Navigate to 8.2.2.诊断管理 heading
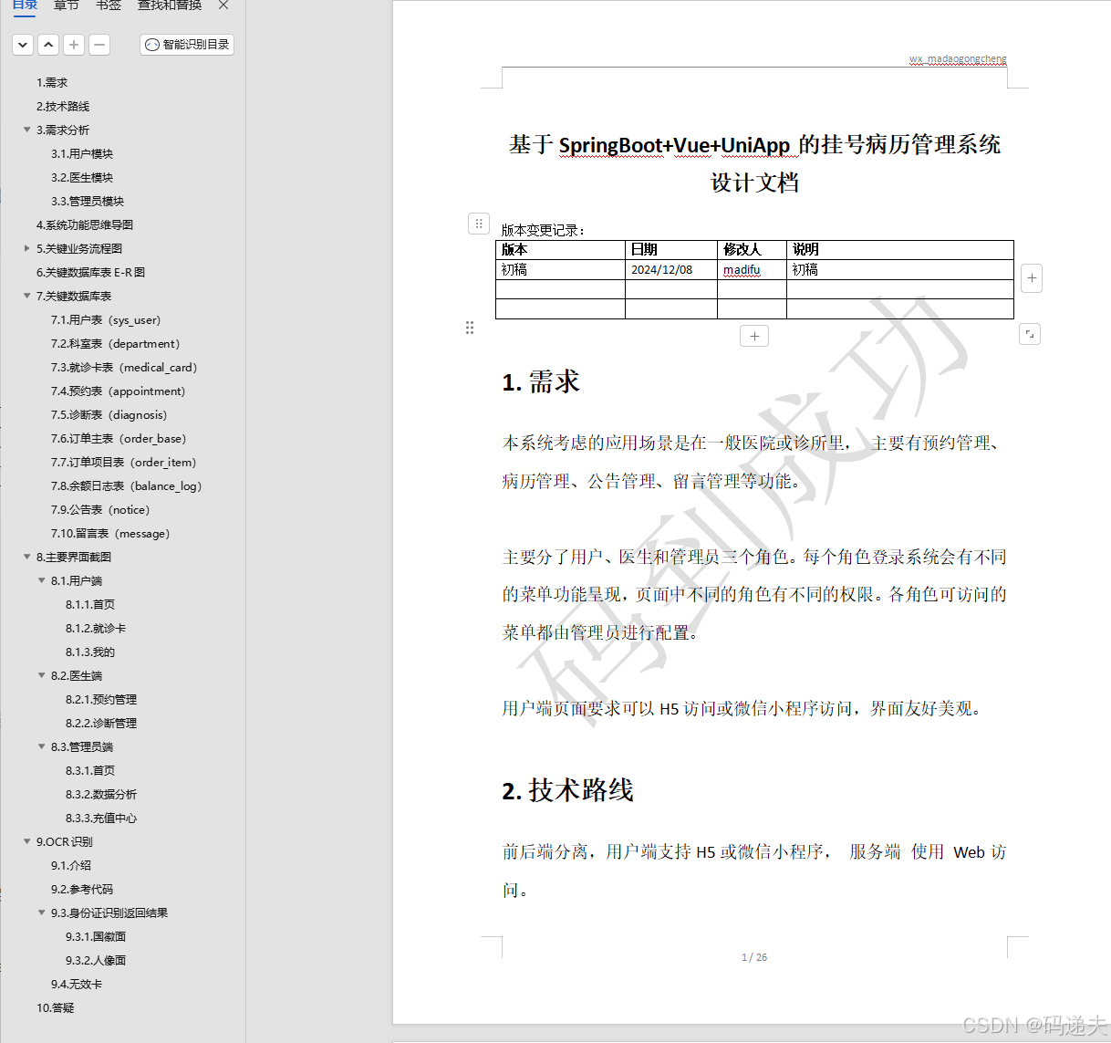Viewport: 1111px width, 1043px height. pos(101,723)
